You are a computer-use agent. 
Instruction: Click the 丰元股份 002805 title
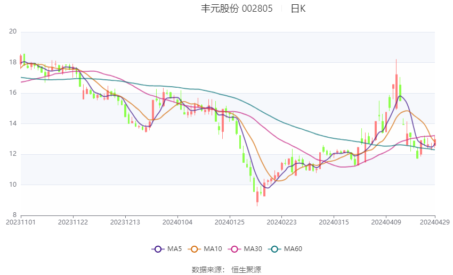pyautogui.click(x=237, y=9)
